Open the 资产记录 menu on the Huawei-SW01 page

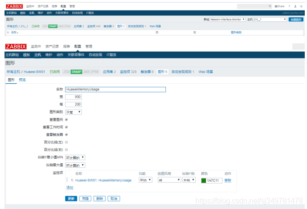pos(52,47)
